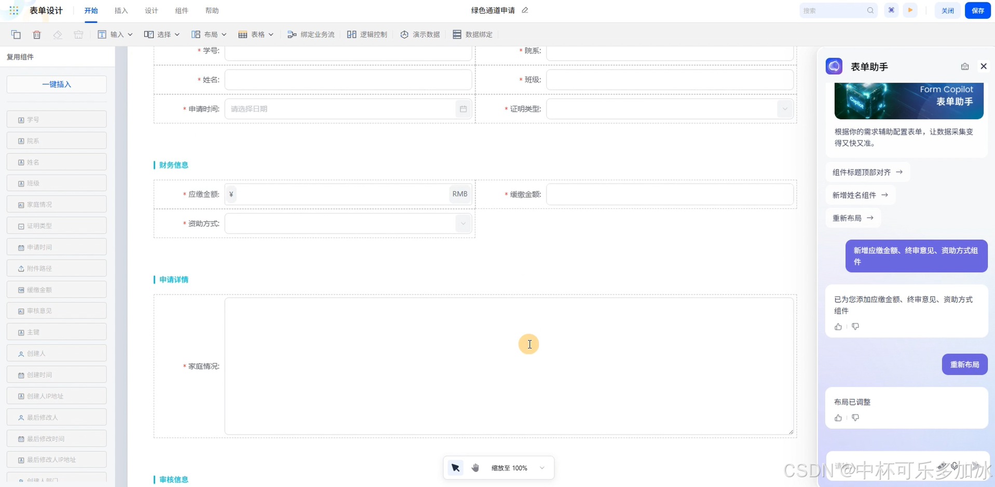
Task: Select the pointer arrow tool
Action: [456, 468]
